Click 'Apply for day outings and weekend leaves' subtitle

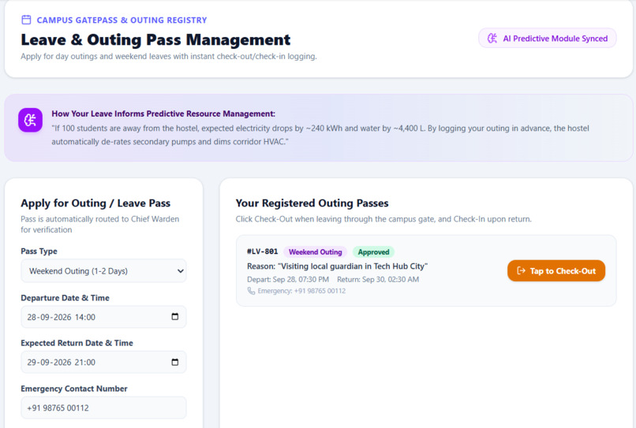tap(169, 56)
